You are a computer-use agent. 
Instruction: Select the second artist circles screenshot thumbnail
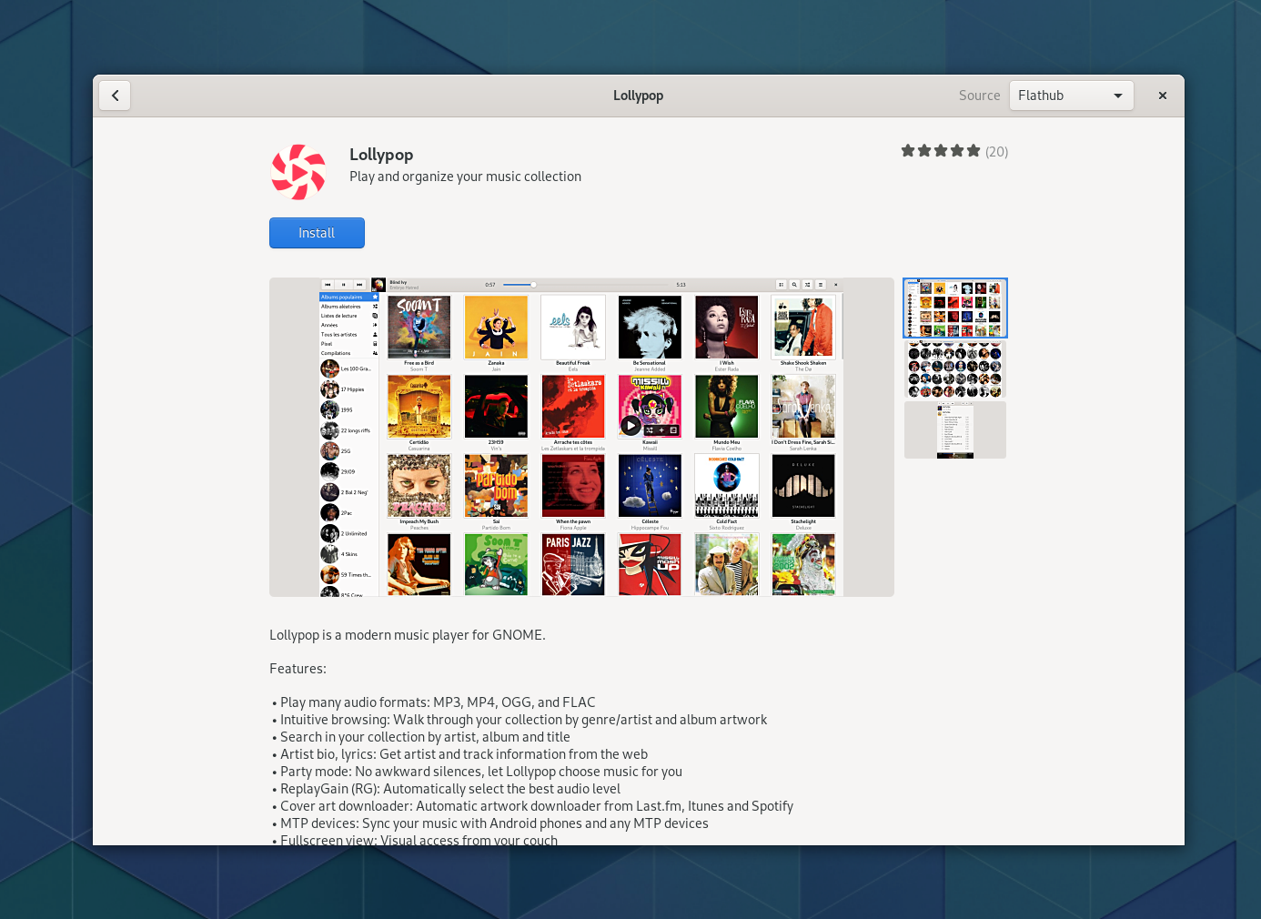(955, 369)
